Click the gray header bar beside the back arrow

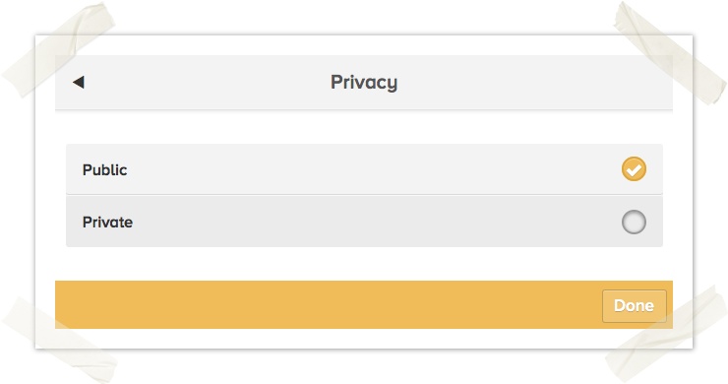point(207,83)
